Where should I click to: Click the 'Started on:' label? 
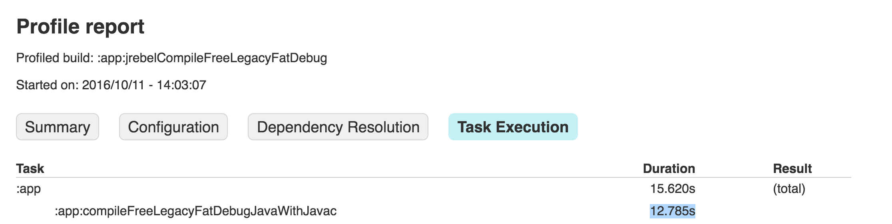click(47, 85)
